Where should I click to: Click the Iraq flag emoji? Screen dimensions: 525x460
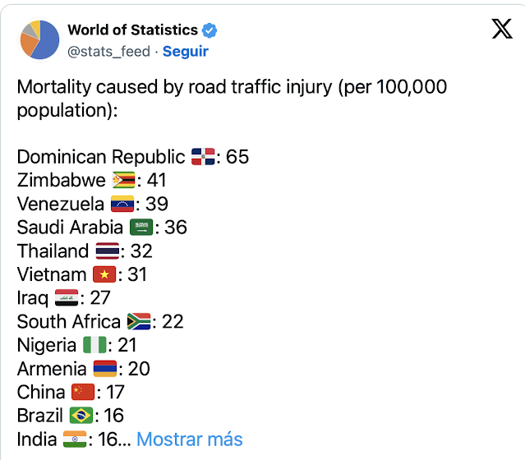[67, 298]
